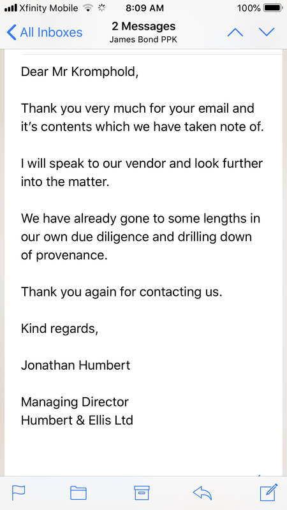
Task: Tap the reply arrow icon
Action: pos(202,493)
